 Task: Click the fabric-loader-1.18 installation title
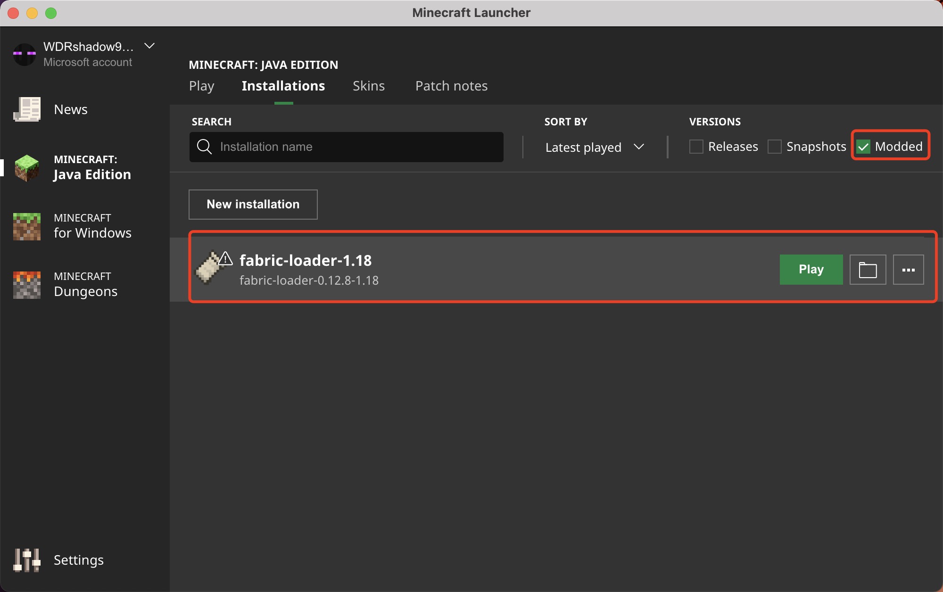[306, 260]
